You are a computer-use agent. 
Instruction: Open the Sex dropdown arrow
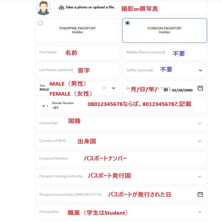point(114,88)
